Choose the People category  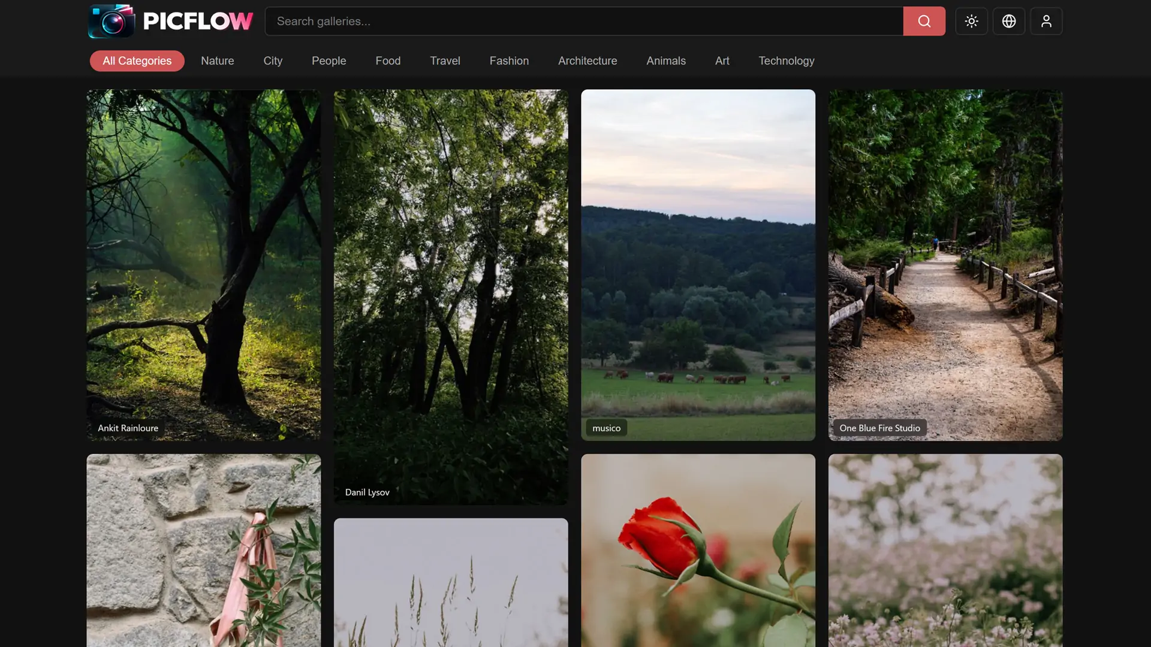coord(329,61)
